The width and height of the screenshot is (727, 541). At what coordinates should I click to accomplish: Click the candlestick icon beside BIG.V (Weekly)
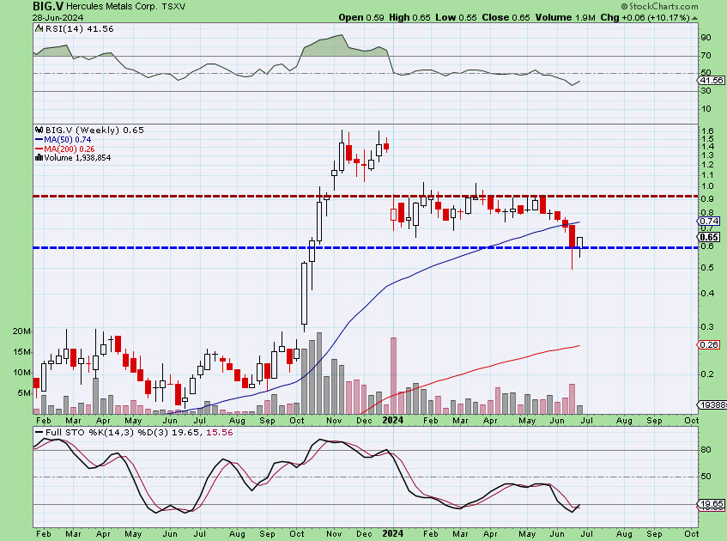click(39, 130)
